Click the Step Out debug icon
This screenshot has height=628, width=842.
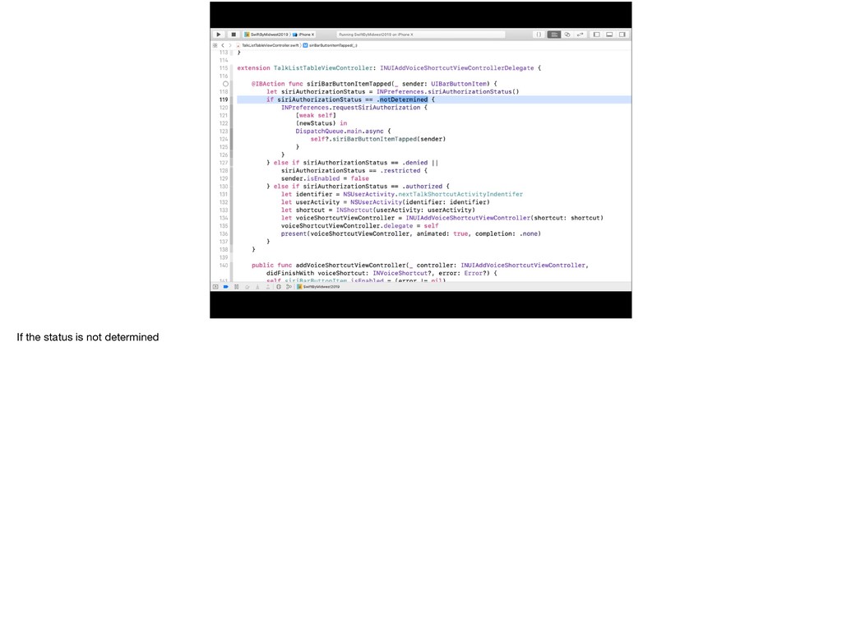click(268, 287)
